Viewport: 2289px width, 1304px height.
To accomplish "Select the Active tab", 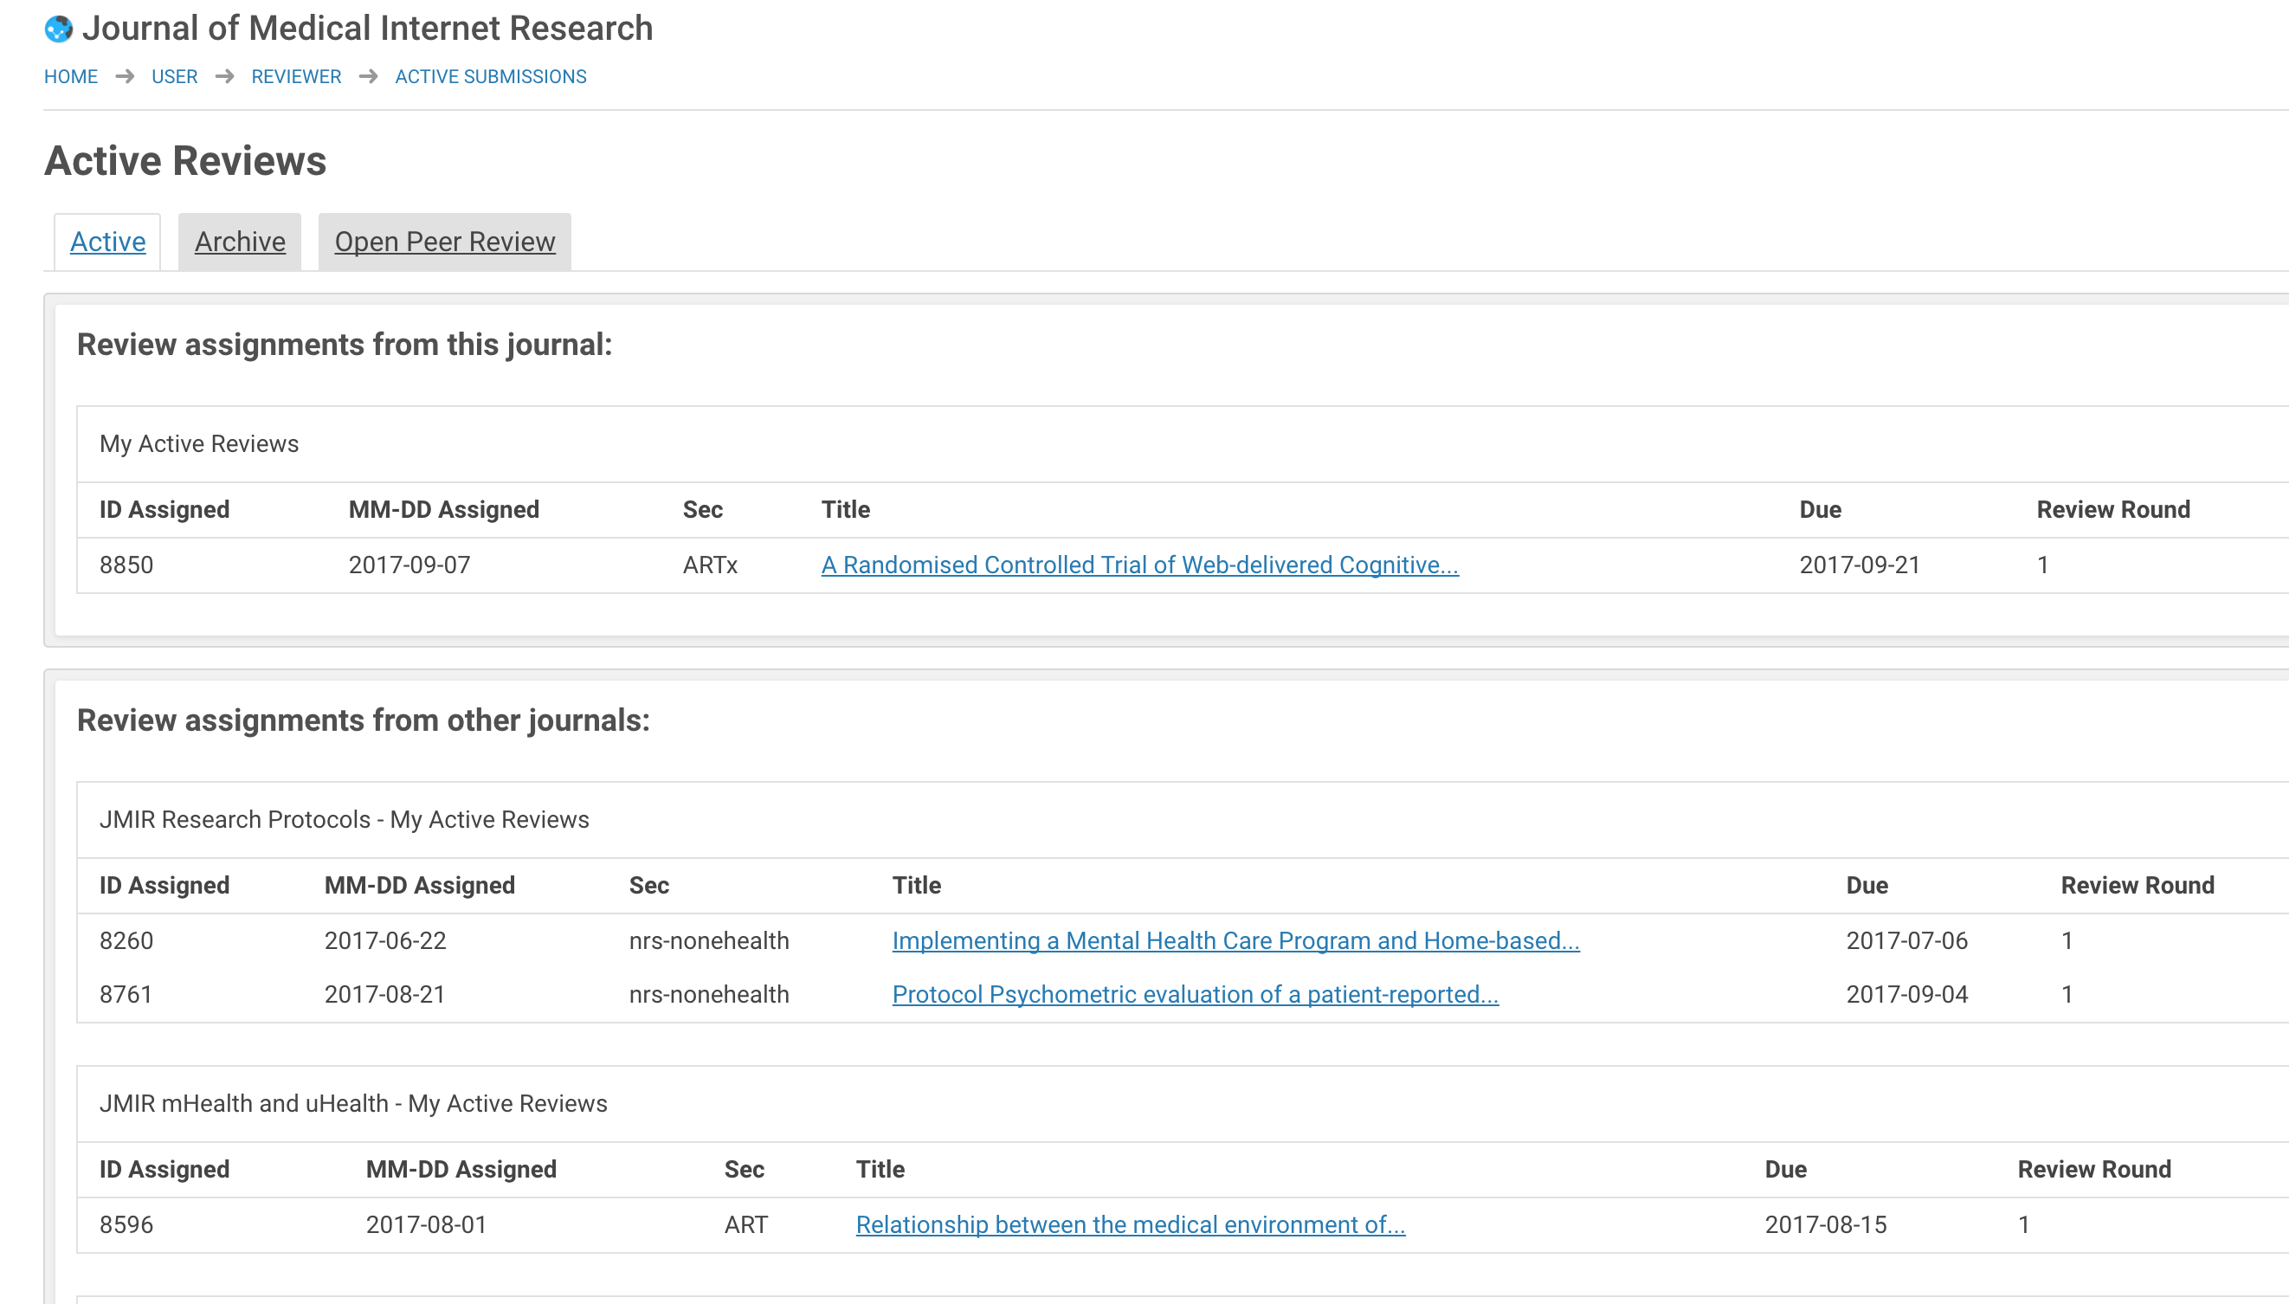I will coord(107,242).
